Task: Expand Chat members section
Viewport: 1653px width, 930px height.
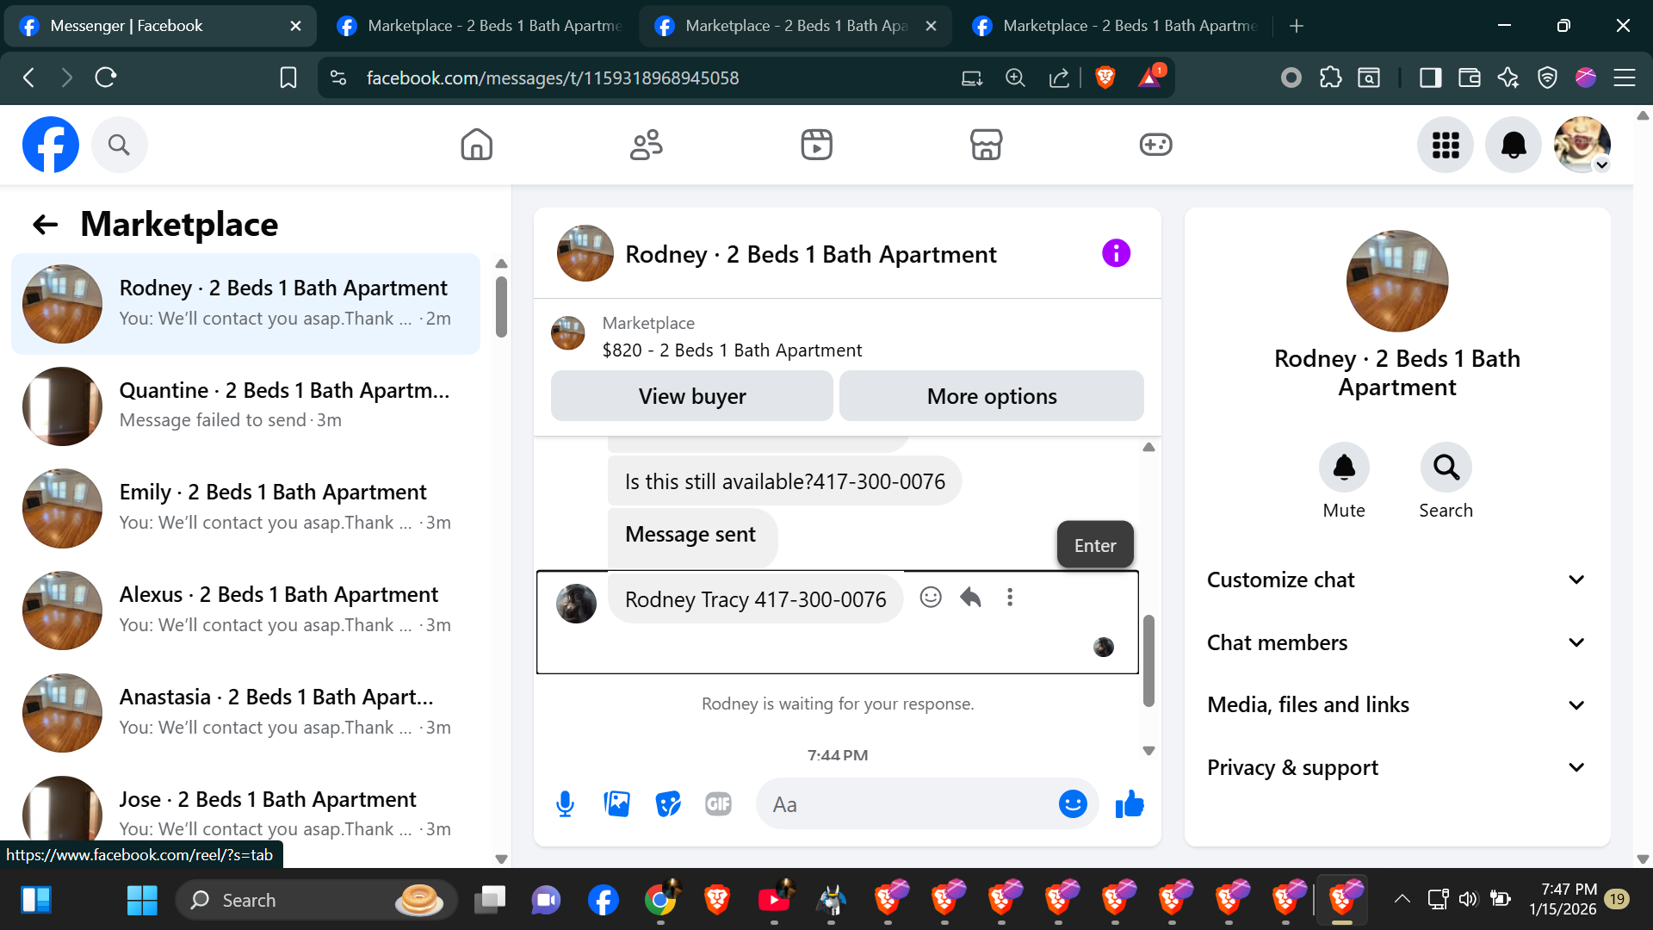Action: (x=1396, y=642)
